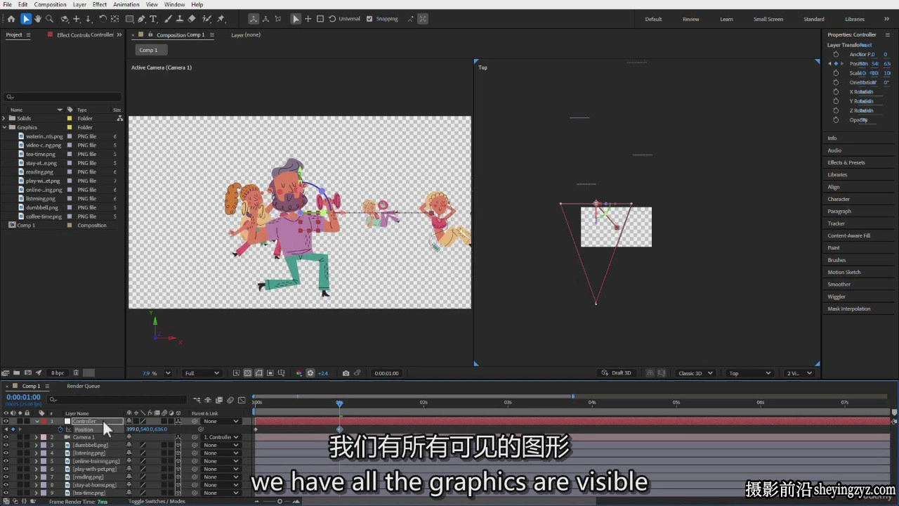899x506 pixels.
Task: Open the Effects & Presets panel
Action: coord(846,162)
